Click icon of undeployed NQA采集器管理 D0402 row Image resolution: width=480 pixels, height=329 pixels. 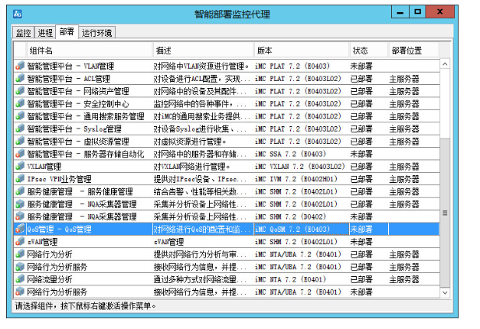[x=20, y=217]
